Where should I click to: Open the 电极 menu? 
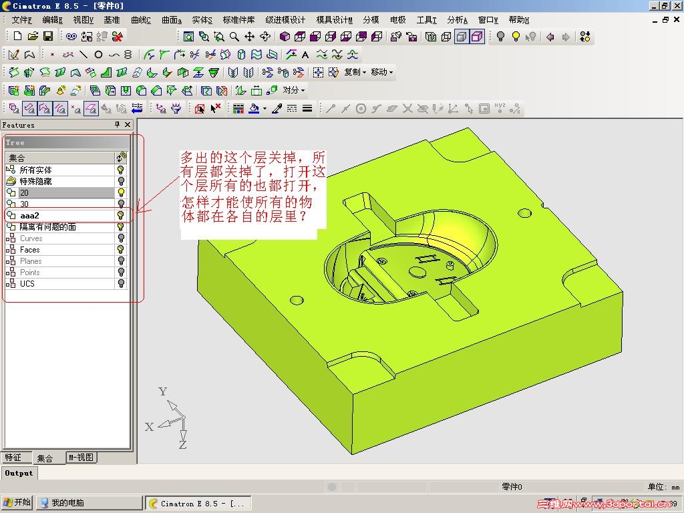click(x=398, y=19)
